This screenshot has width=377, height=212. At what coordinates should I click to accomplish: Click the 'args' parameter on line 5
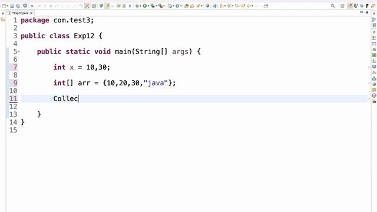point(180,52)
